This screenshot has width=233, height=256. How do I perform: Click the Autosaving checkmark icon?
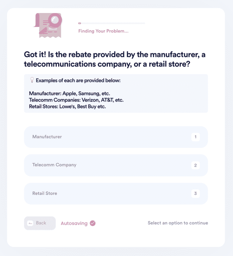(x=93, y=223)
